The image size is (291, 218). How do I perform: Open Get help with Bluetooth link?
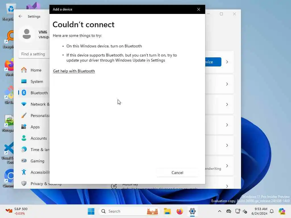[x=74, y=71]
